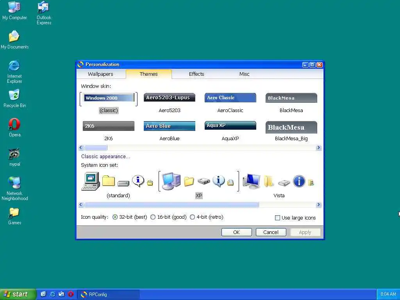
Task: Open My Documents folder icon
Action: coord(14,39)
